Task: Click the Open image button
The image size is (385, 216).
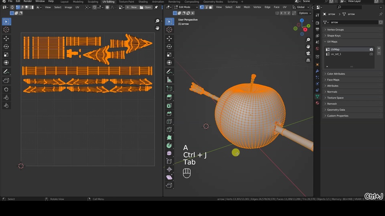Action: [x=146, y=7]
